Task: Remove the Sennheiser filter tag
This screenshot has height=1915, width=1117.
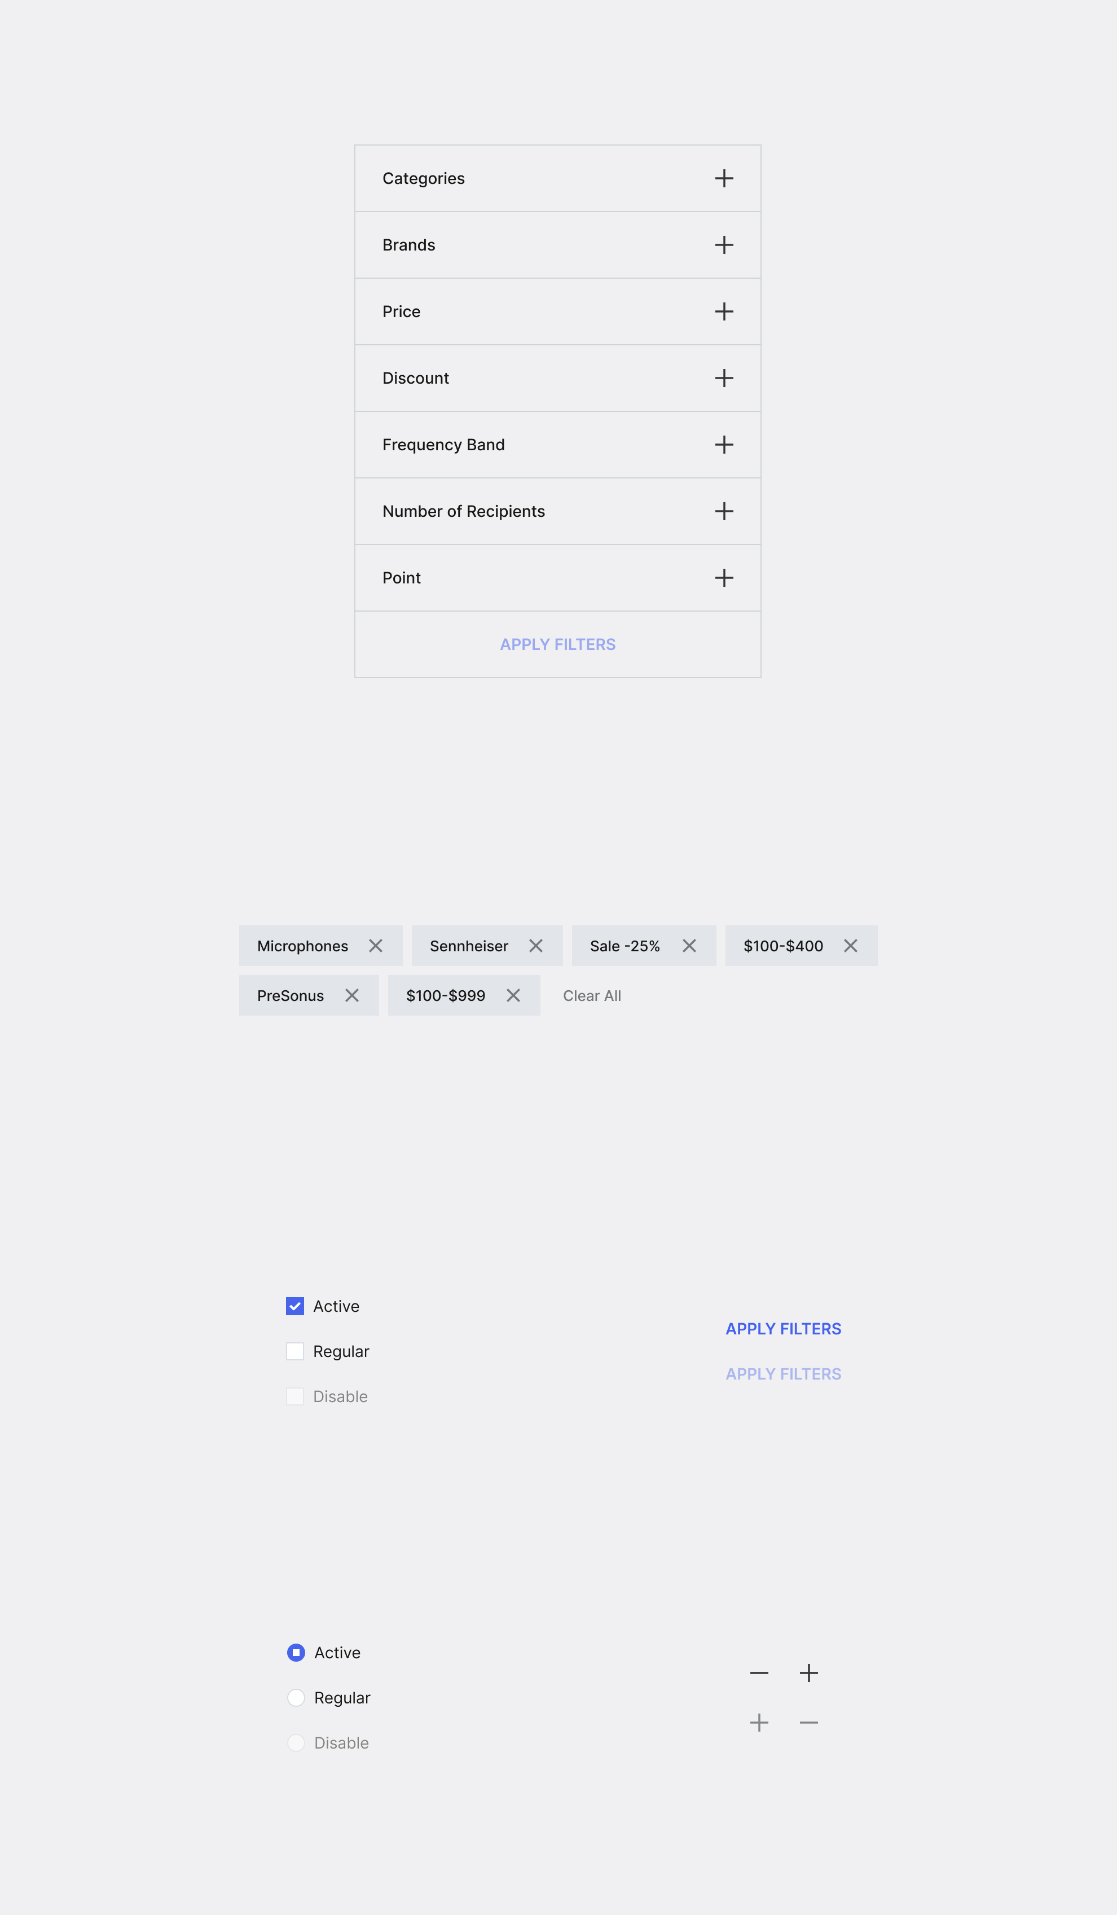Action: pyautogui.click(x=536, y=945)
